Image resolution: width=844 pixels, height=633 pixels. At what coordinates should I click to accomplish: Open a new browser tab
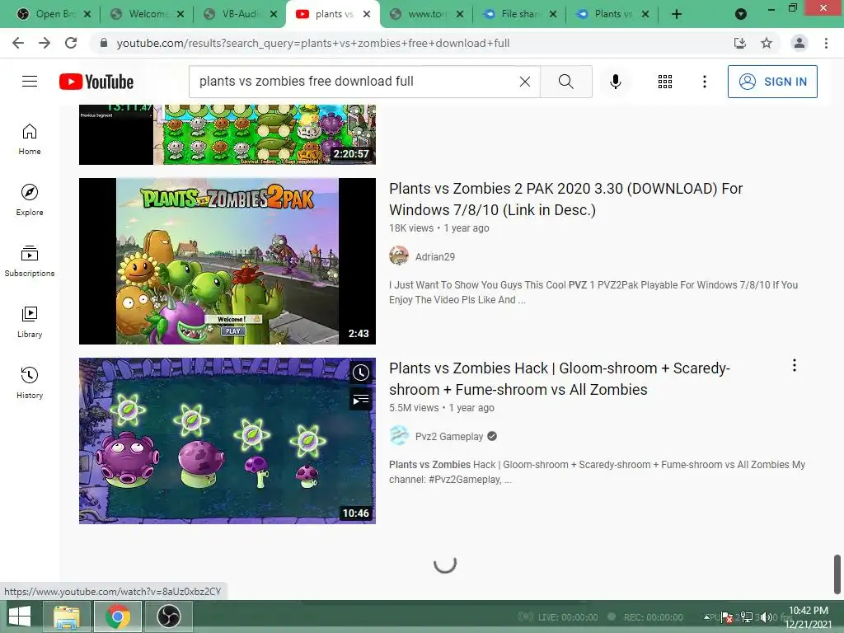pyautogui.click(x=677, y=14)
